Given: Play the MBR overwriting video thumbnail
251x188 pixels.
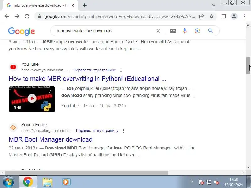Looking at the screenshot, I should (x=32, y=99).
